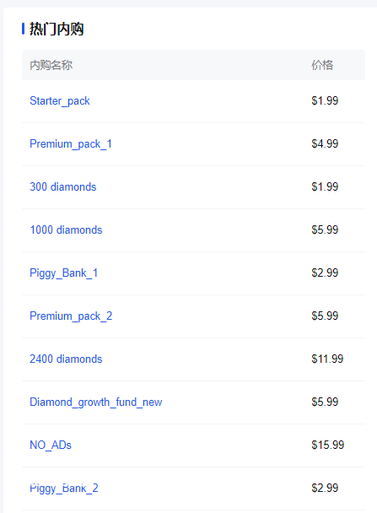Open the Diamond_growth_fund_new link

pyautogui.click(x=96, y=402)
